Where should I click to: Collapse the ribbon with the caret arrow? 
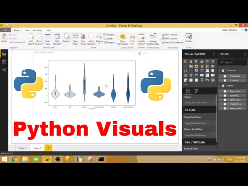point(242,30)
